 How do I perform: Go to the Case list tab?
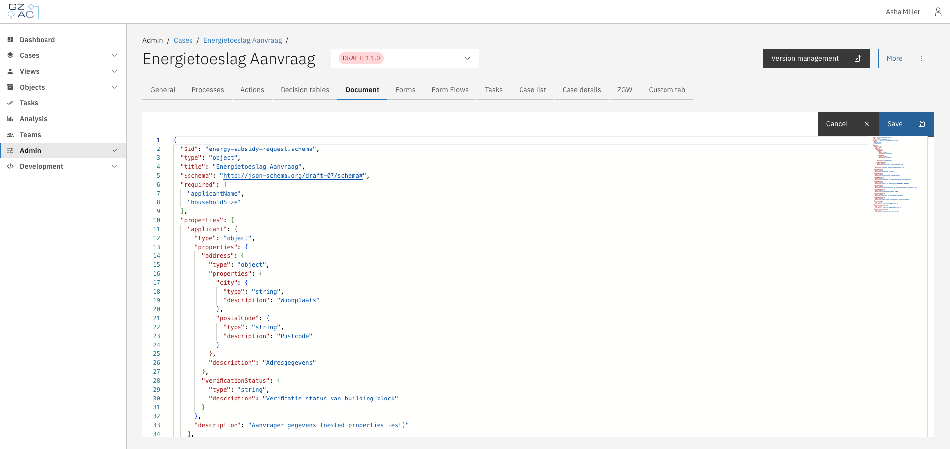coord(532,90)
